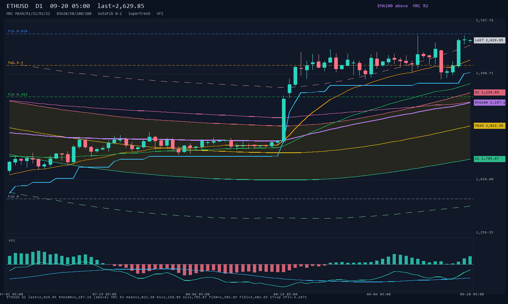Click the 07-19 05:00 date axis label
The image size is (508, 304).
pyautogui.click(x=105, y=294)
